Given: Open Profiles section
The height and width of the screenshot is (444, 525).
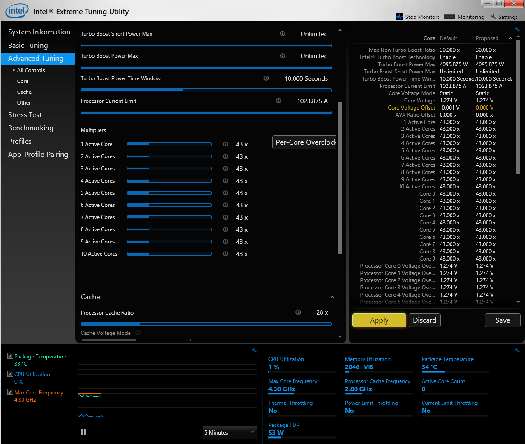Looking at the screenshot, I should (20, 141).
